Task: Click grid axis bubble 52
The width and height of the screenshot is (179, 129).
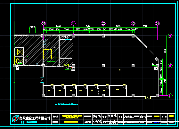Action: [x=103, y=23]
